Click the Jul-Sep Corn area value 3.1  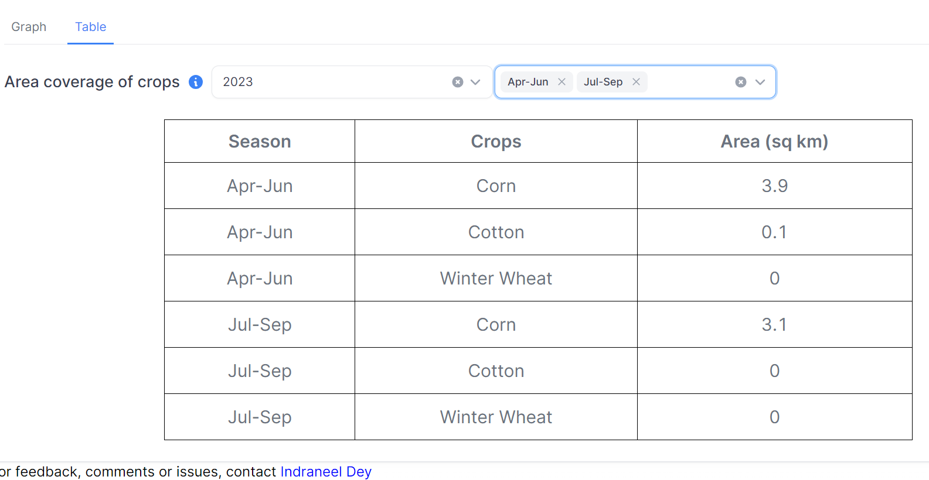pyautogui.click(x=774, y=325)
